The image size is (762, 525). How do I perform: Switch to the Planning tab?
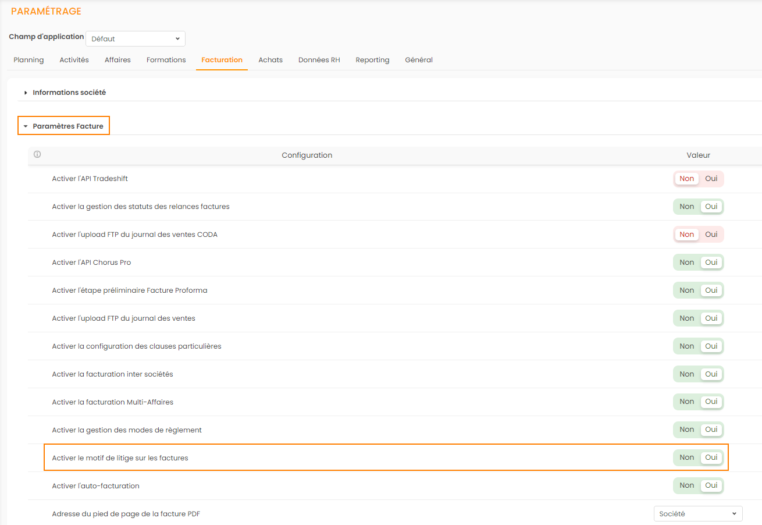pyautogui.click(x=29, y=60)
